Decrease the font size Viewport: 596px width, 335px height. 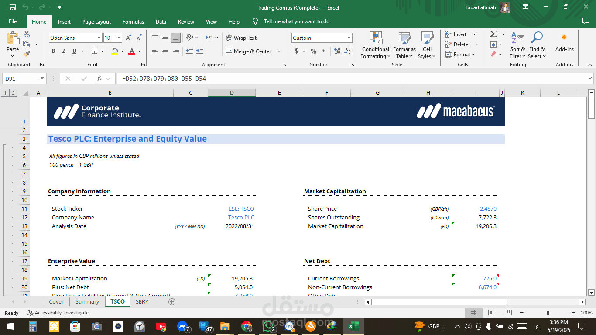pos(139,38)
